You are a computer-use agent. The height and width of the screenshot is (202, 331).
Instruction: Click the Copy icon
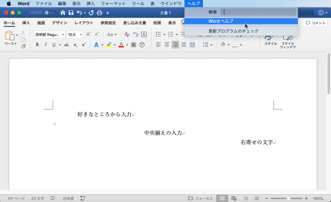point(23,40)
